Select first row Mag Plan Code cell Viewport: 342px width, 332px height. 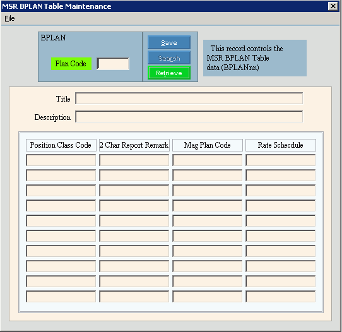tap(208, 160)
